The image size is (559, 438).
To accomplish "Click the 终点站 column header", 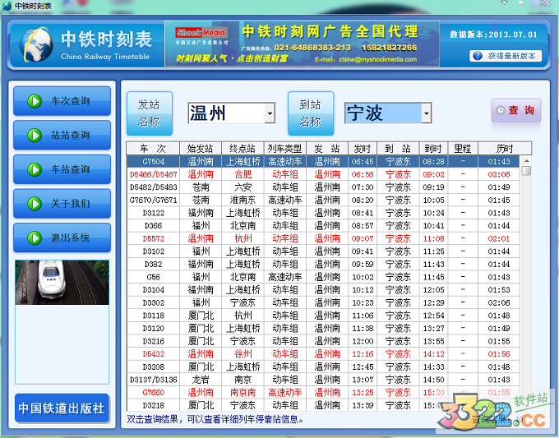I will (243, 148).
